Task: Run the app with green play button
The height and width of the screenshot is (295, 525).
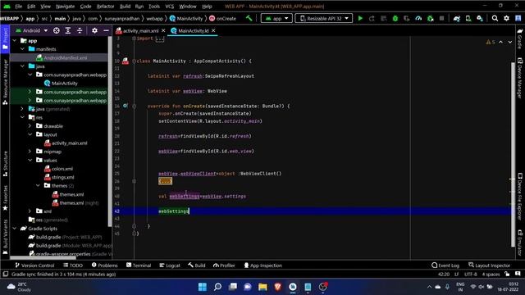Action: coord(360,18)
